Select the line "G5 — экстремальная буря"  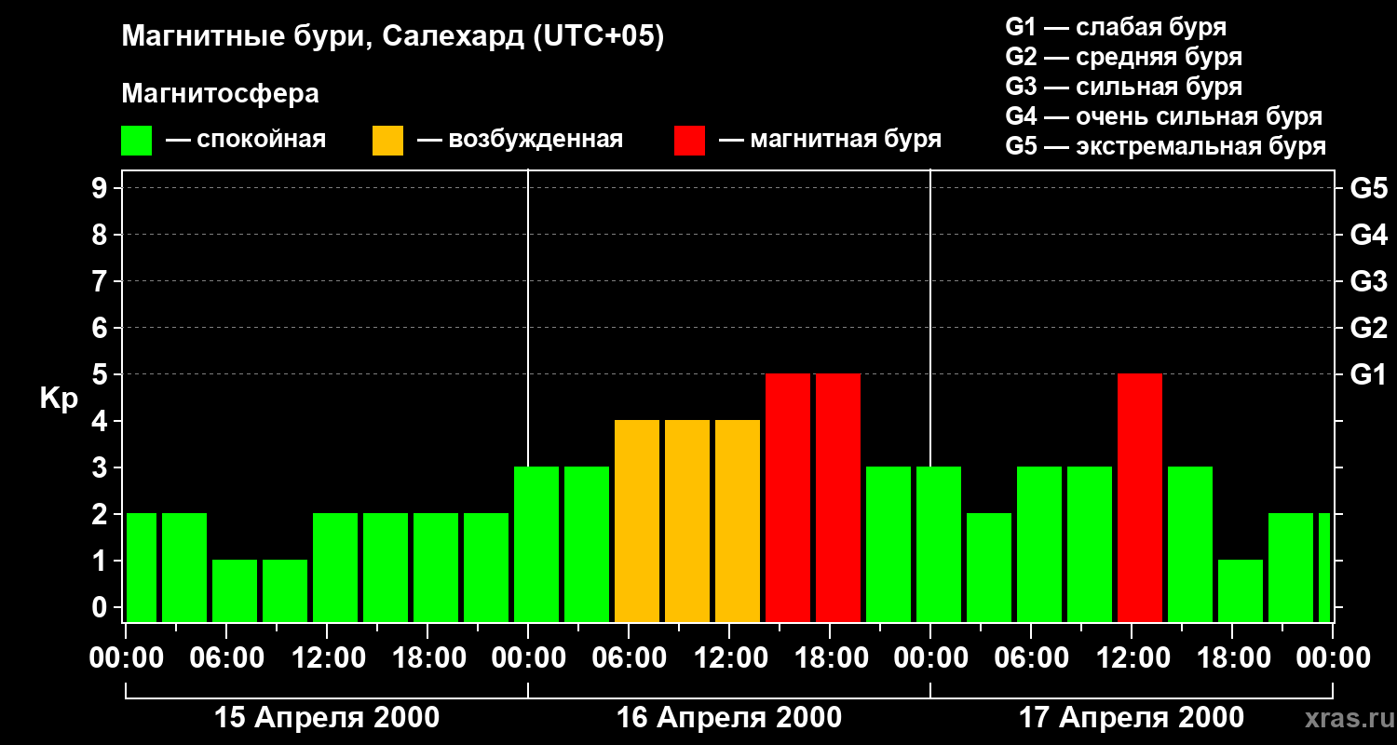[1166, 146]
